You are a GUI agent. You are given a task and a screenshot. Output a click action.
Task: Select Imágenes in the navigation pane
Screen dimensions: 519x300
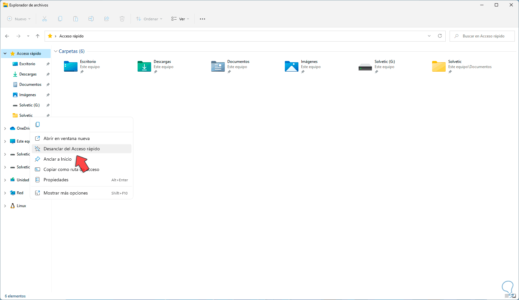pyautogui.click(x=27, y=95)
